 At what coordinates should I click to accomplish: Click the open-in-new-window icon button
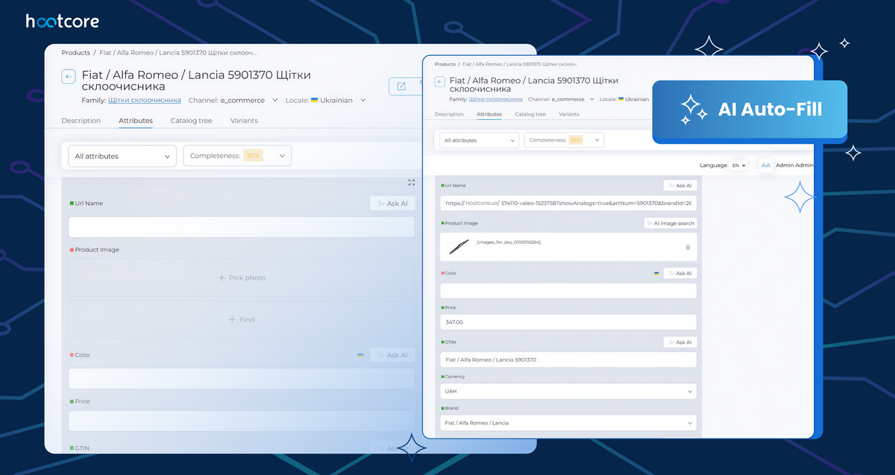tap(401, 86)
